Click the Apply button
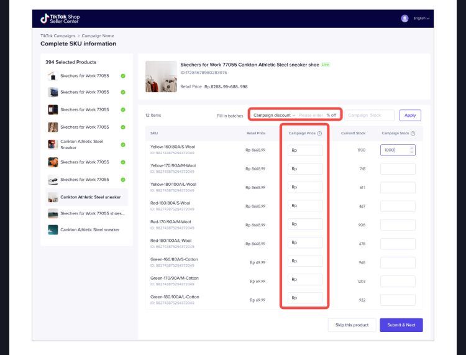This screenshot has width=466, height=355. tap(410, 116)
